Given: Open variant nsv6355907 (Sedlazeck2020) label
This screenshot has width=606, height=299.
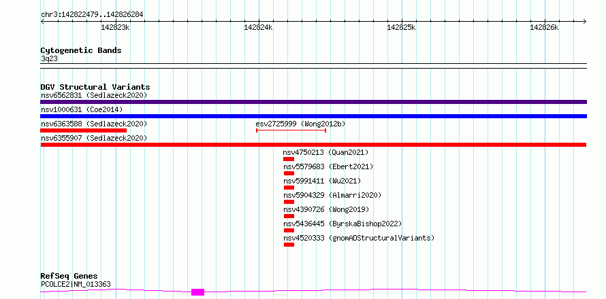Looking at the screenshot, I should tap(94, 138).
